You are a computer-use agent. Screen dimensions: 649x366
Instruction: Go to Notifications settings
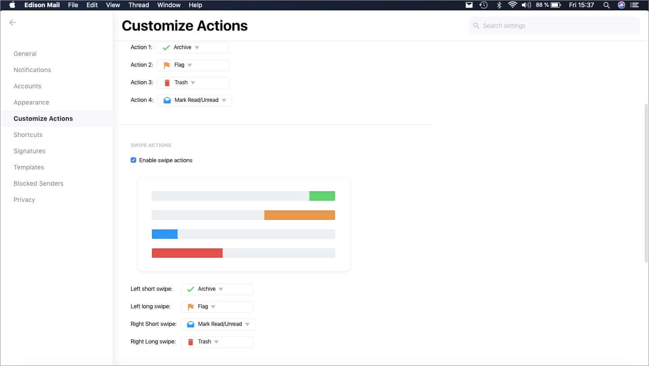click(32, 70)
